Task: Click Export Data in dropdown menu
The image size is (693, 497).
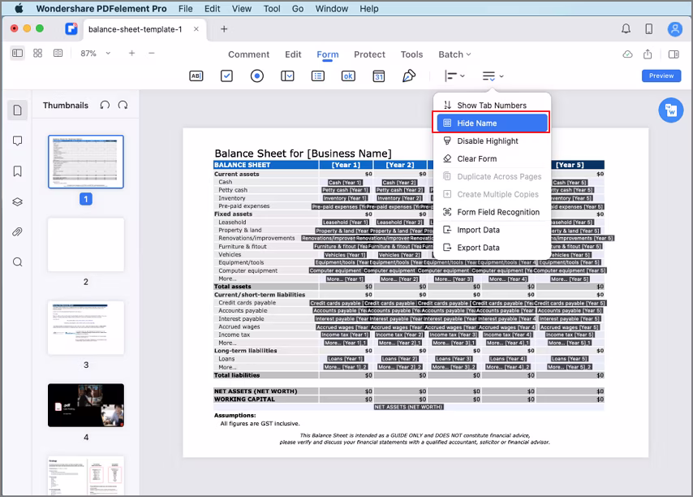Action: coord(478,248)
